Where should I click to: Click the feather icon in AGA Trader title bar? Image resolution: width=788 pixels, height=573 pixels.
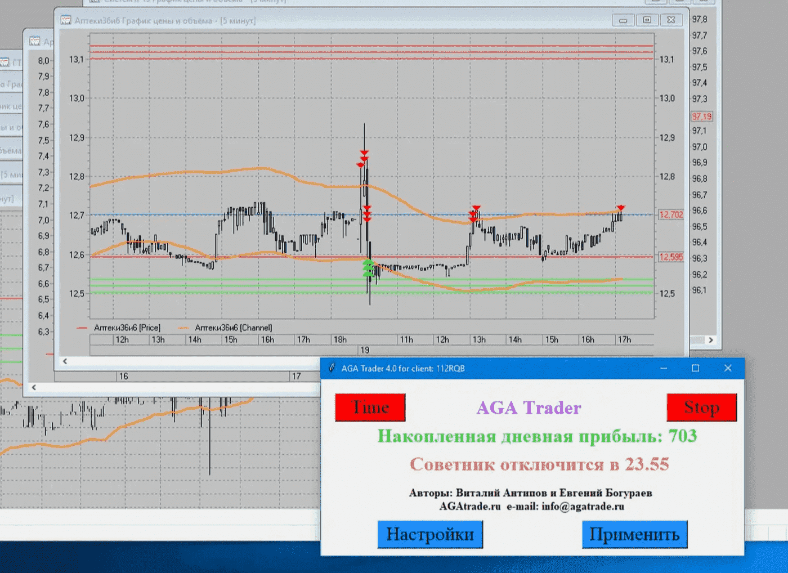pos(332,368)
